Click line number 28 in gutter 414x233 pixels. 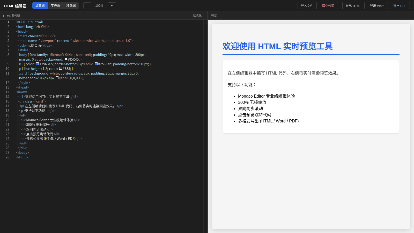coord(8,157)
